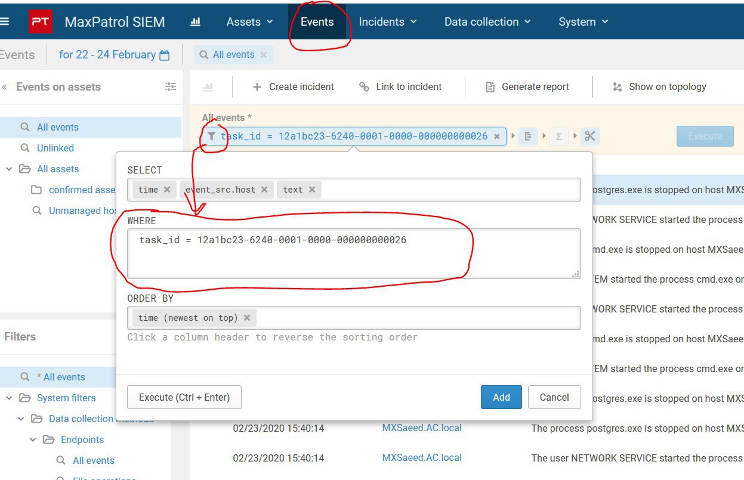Click Execute (Ctrl + Enter) button

[184, 397]
